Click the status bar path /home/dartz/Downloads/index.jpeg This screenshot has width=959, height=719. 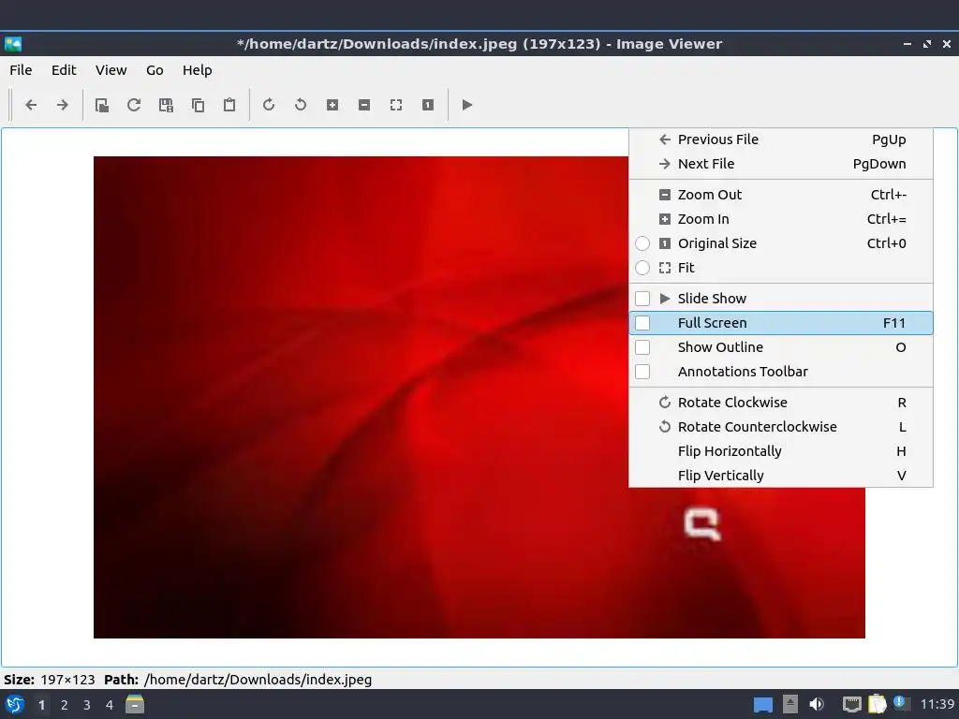point(258,680)
